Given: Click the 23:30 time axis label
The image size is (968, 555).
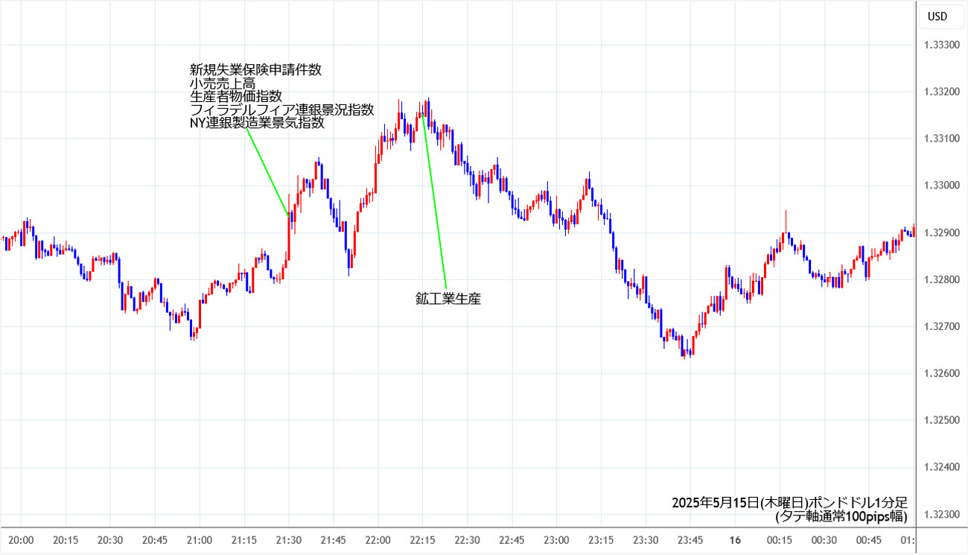Looking at the screenshot, I should click(646, 541).
